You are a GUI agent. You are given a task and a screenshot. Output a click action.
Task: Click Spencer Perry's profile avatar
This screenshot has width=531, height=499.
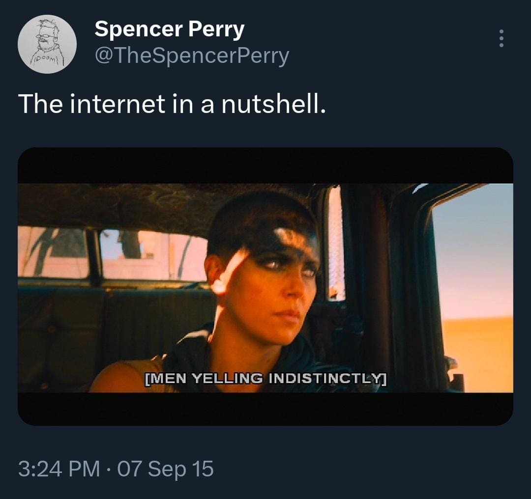tap(47, 44)
